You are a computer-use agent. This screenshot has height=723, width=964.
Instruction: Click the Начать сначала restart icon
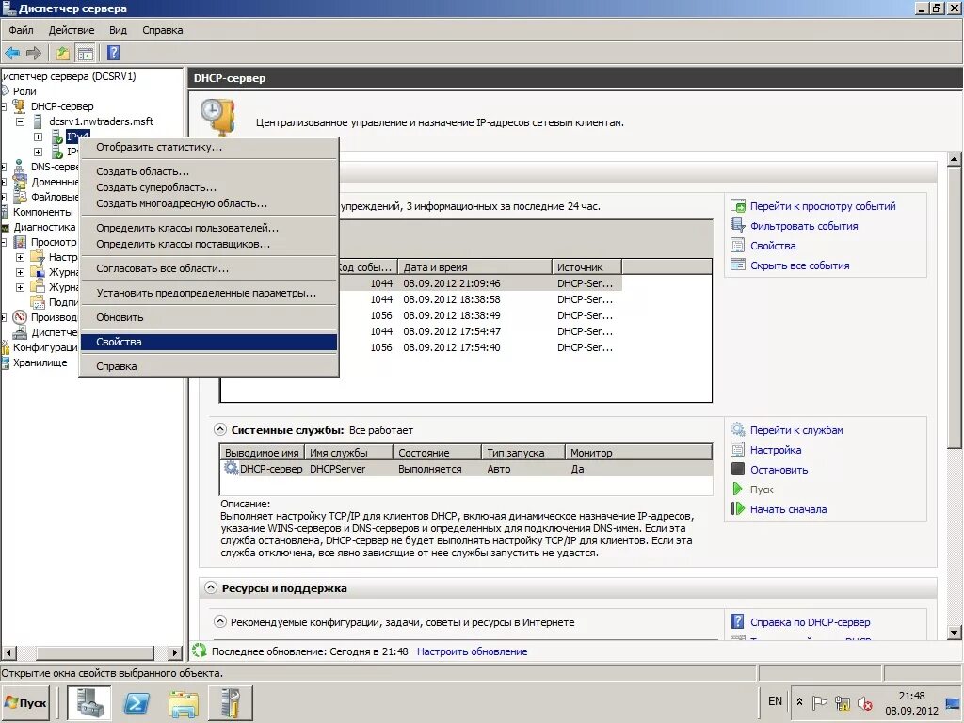738,508
